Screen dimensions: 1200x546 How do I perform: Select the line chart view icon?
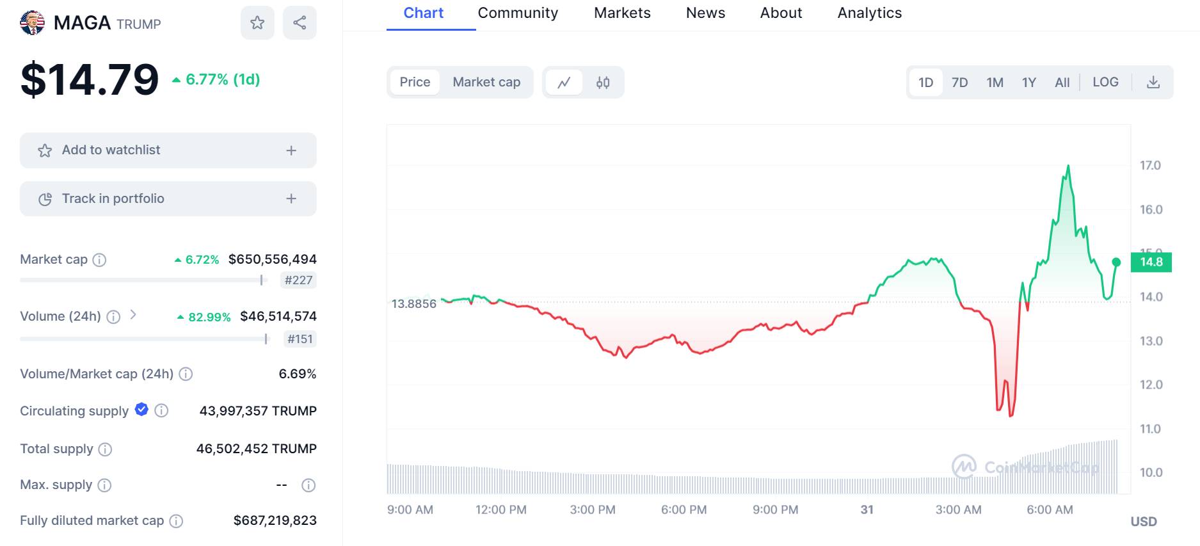tap(564, 83)
